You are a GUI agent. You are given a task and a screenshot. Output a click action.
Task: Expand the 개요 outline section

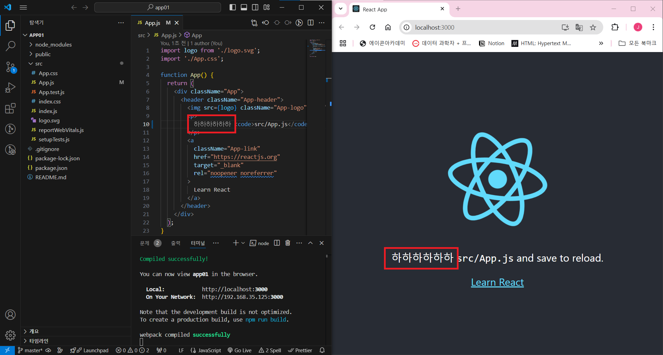34,331
